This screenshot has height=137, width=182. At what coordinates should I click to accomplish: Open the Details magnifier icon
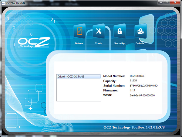[140, 31]
